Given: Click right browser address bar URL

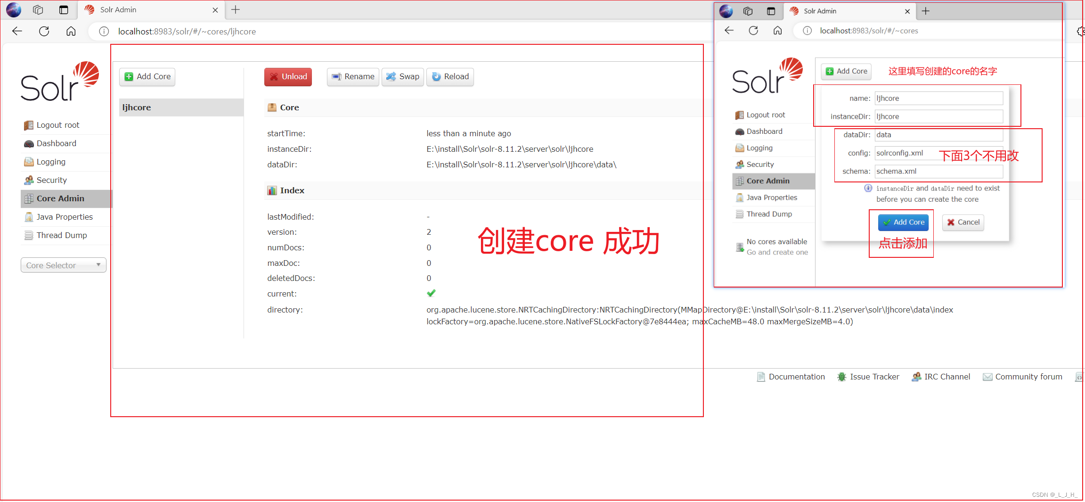Looking at the screenshot, I should coord(869,31).
